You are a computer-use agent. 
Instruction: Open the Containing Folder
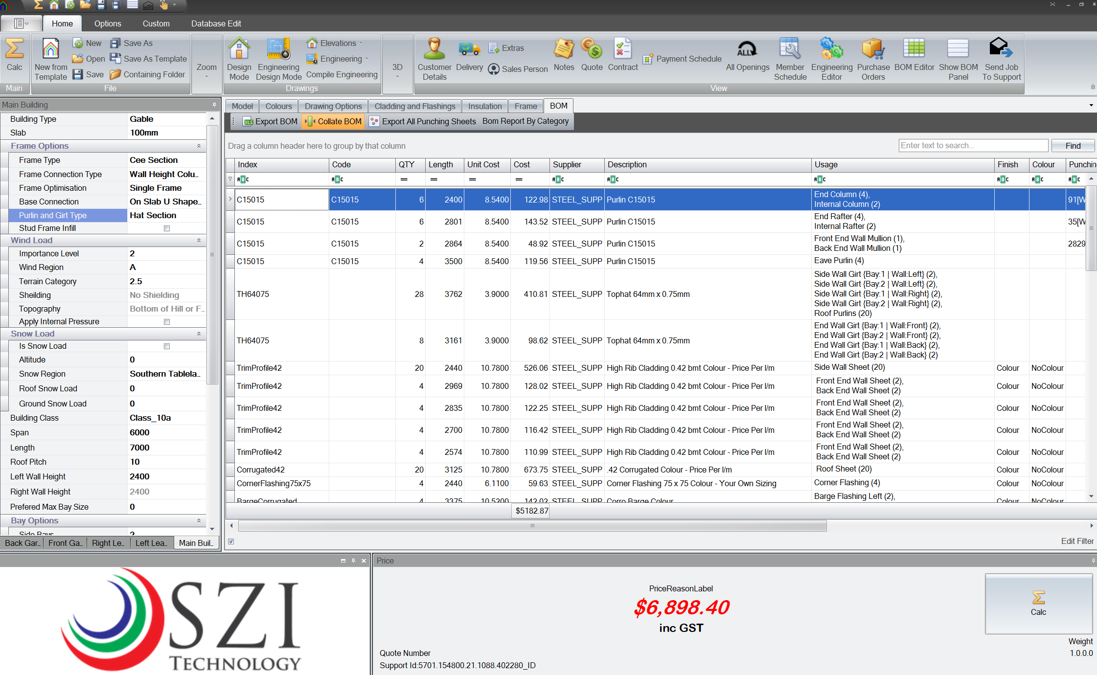(x=148, y=74)
